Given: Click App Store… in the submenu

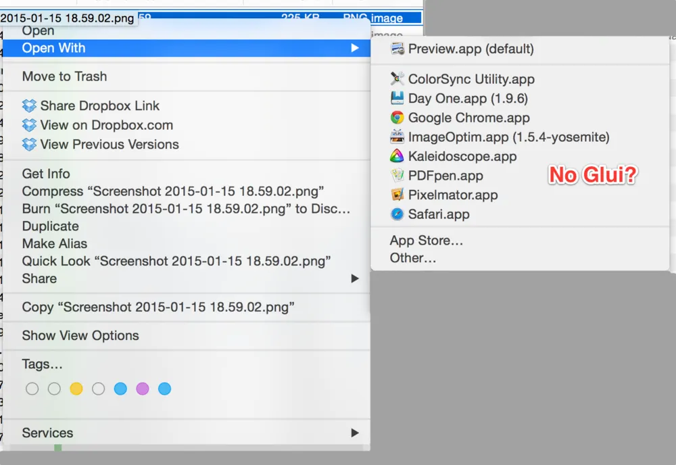Looking at the screenshot, I should pos(426,241).
